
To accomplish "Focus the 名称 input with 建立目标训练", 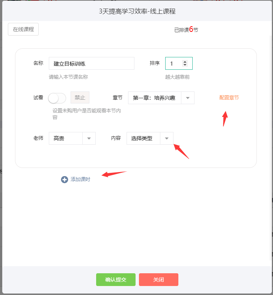I will (92, 63).
